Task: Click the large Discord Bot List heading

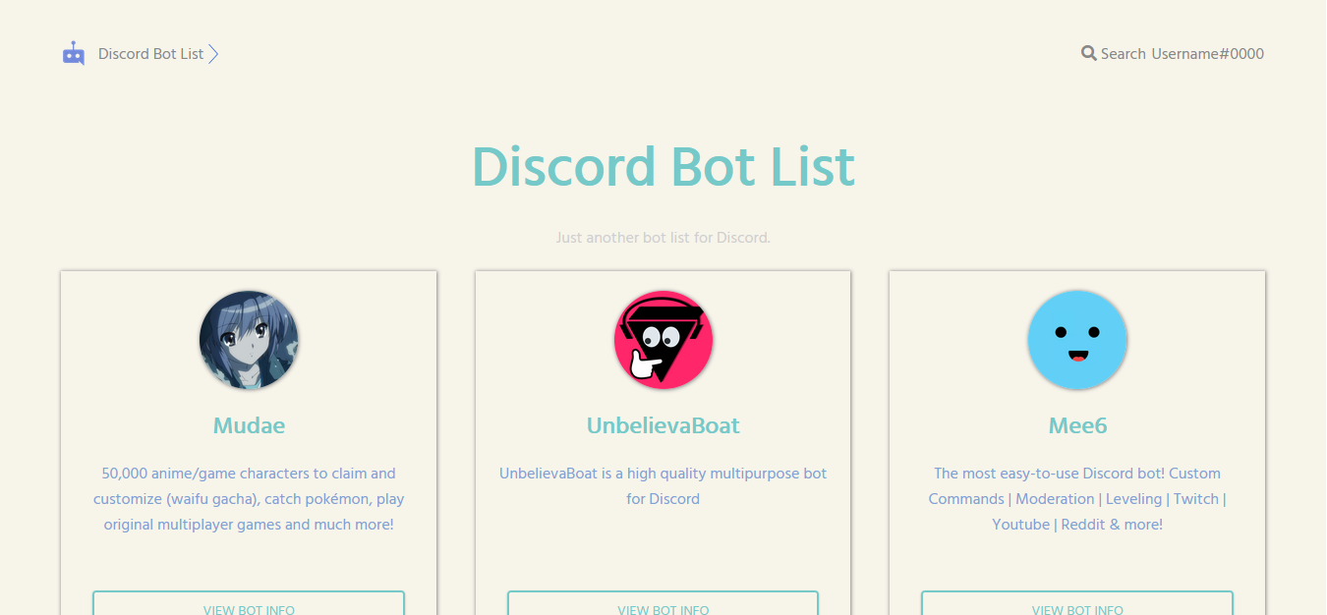Action: pyautogui.click(x=663, y=166)
